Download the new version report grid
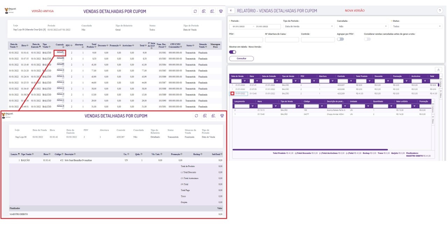448x252 pixels. click(439, 69)
